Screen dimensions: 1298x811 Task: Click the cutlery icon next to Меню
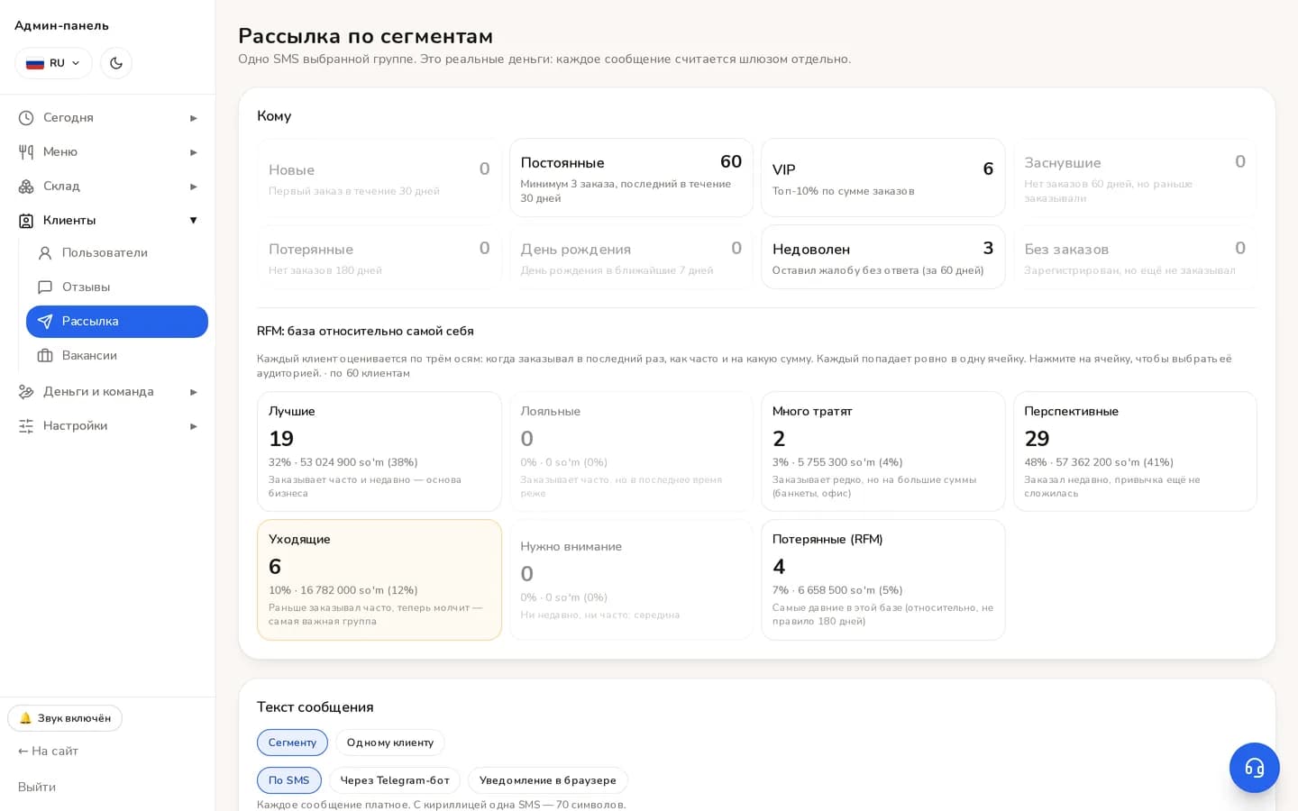click(26, 152)
